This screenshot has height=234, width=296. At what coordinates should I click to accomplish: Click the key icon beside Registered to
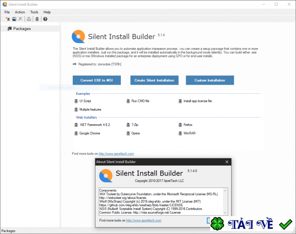(x=74, y=64)
